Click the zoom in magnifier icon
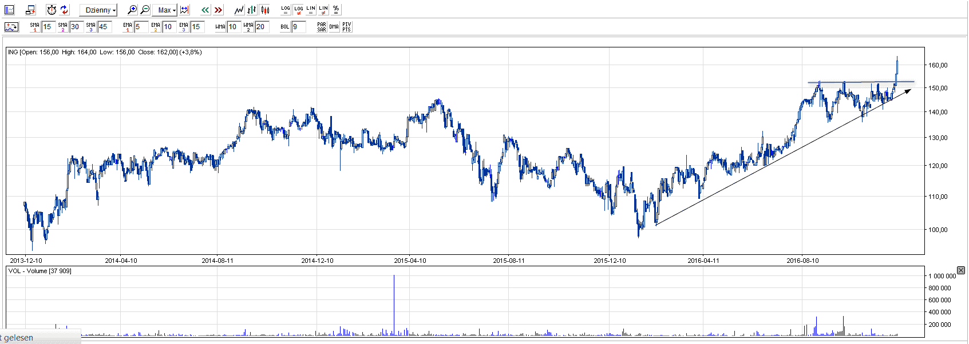The image size is (969, 344). [132, 10]
